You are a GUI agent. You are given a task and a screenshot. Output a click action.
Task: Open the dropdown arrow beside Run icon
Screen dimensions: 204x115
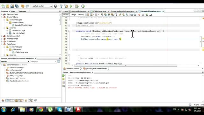(x=74, y=6)
